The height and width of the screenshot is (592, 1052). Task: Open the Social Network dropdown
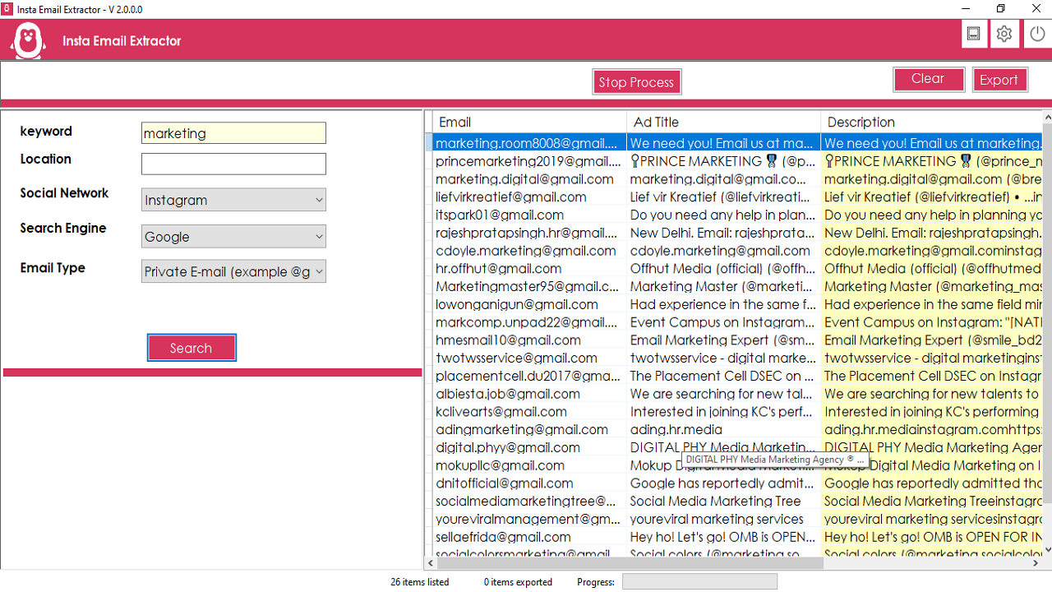(233, 199)
